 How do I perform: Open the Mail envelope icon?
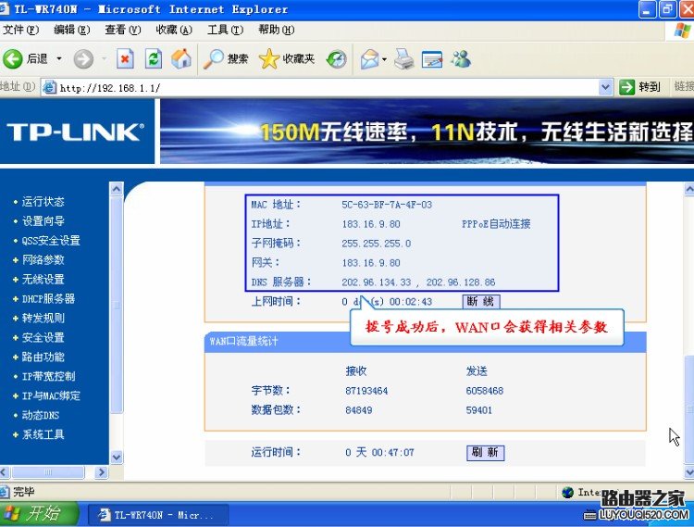(x=370, y=59)
